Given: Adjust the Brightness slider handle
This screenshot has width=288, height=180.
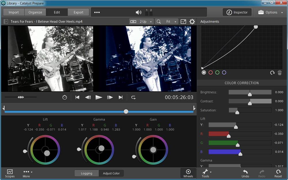Looking at the screenshot, I should (250, 94).
